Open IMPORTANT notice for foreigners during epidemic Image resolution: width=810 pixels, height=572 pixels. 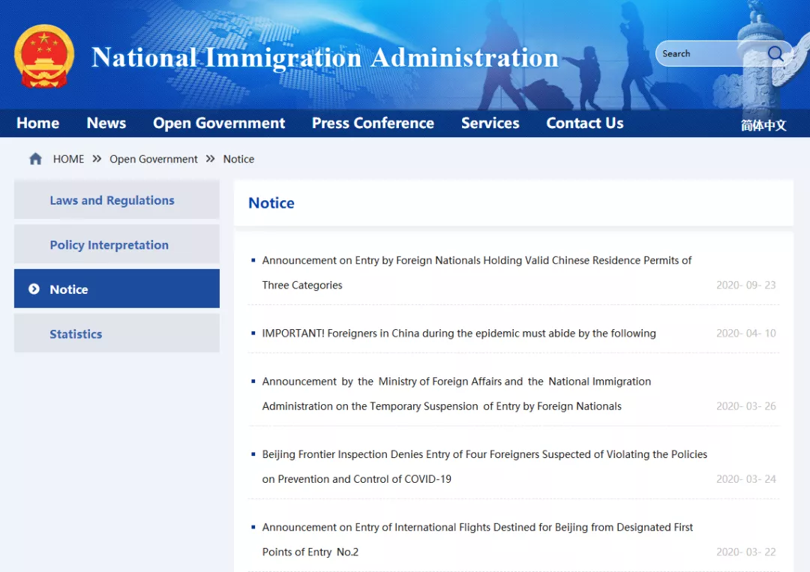[x=458, y=334]
